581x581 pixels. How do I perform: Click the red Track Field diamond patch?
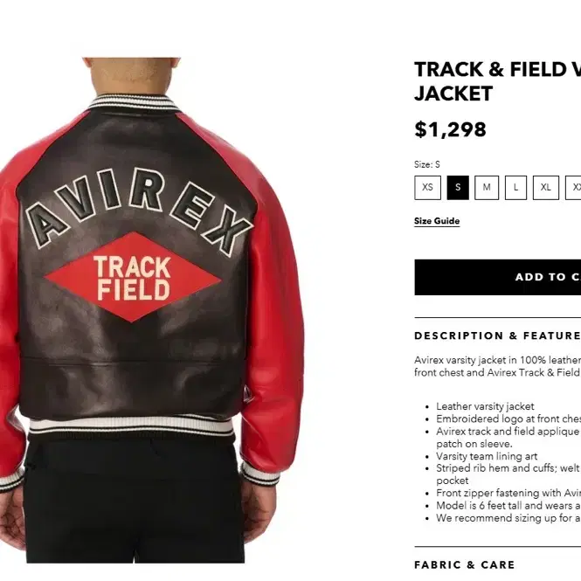(x=133, y=277)
